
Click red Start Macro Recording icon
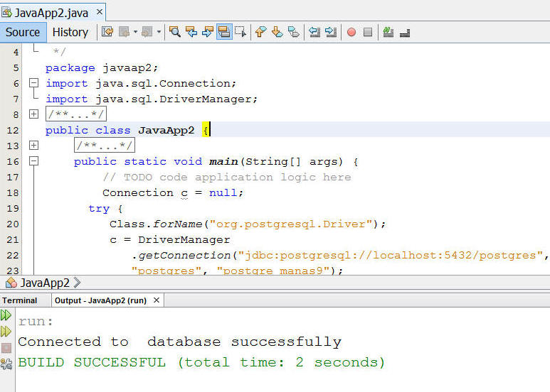pos(351,32)
